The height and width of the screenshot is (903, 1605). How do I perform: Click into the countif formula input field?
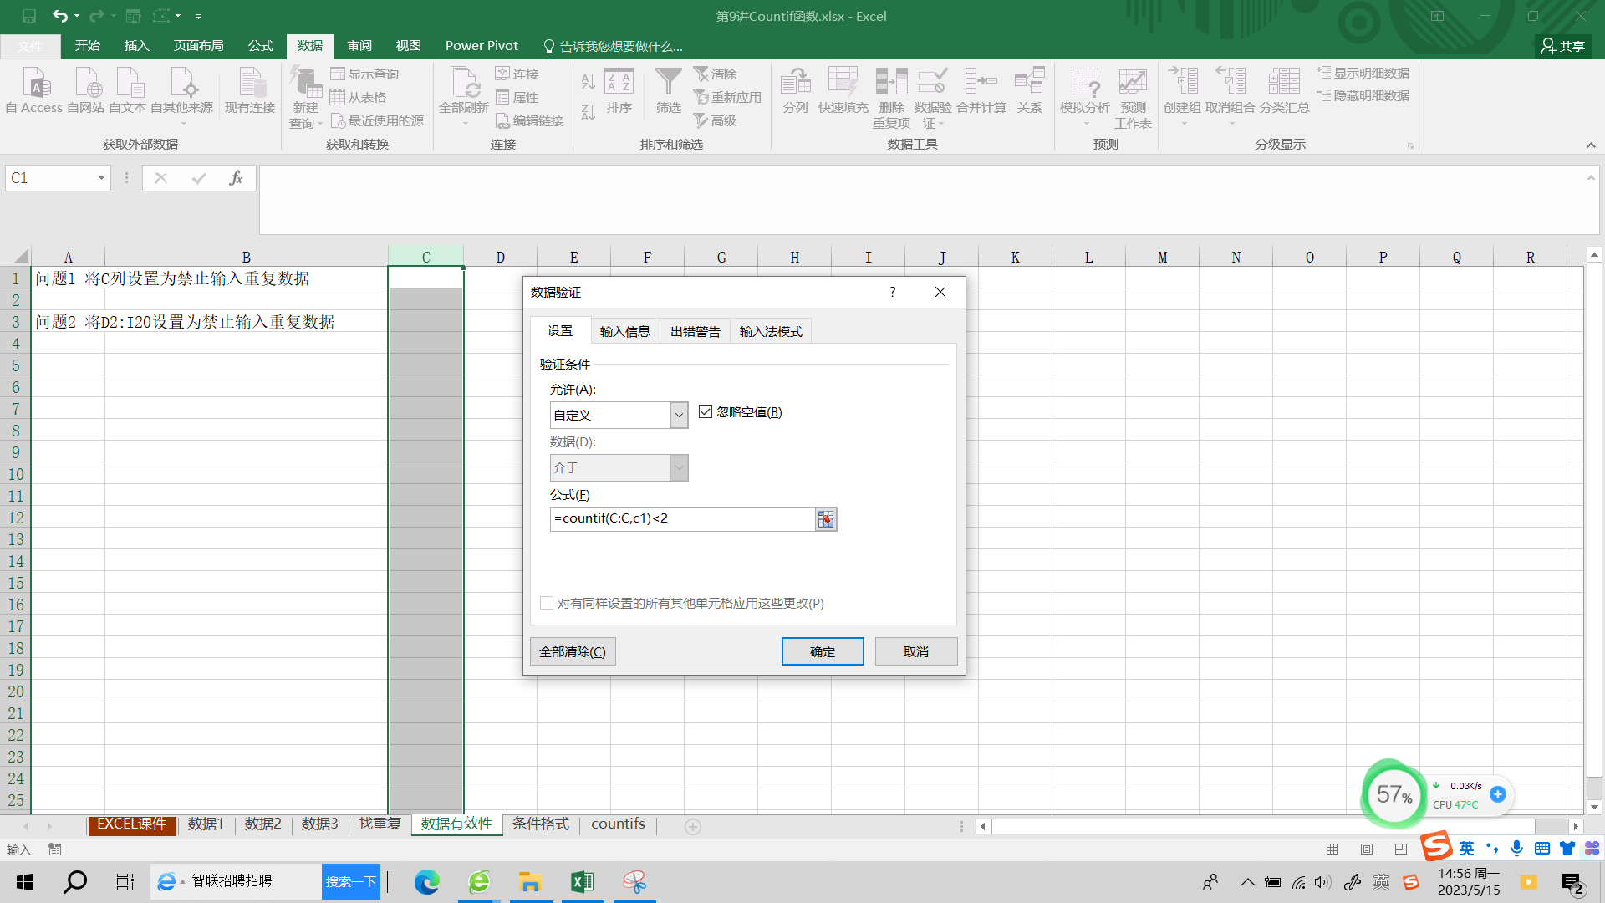(681, 519)
